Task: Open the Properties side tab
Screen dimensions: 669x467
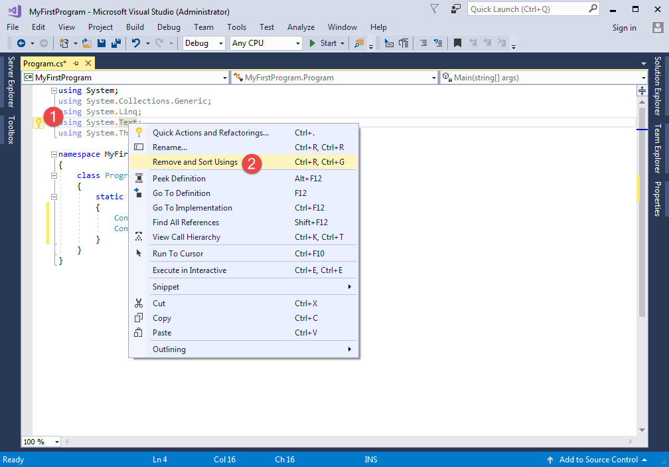Action: (658, 199)
